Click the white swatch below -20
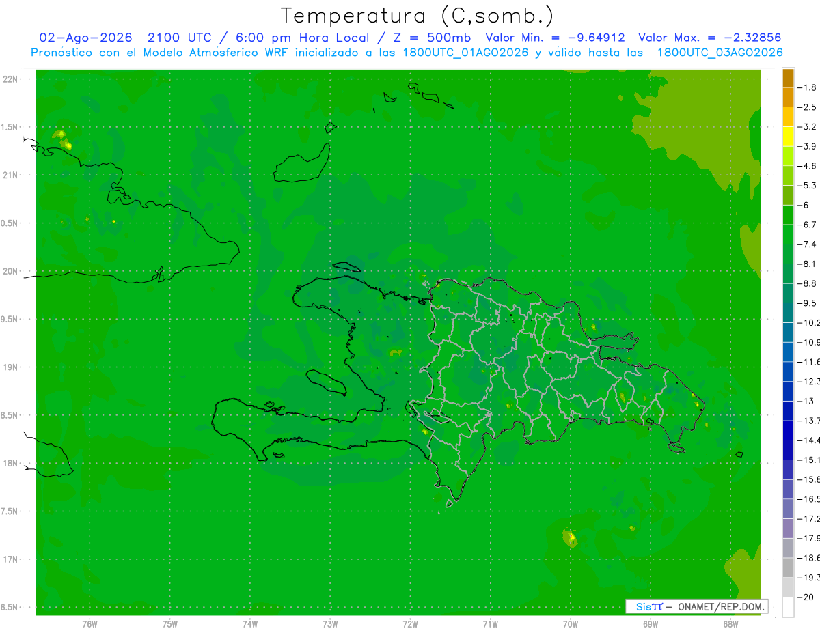Image resolution: width=820 pixels, height=633 pixels. pyautogui.click(x=788, y=607)
